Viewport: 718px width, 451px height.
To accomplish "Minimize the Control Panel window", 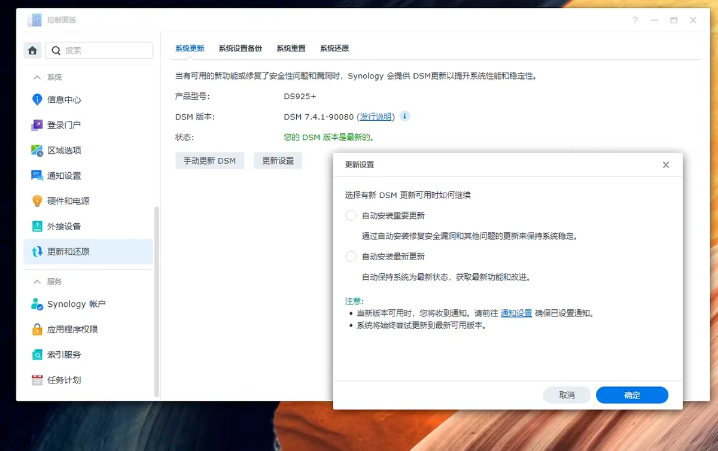I will tap(655, 20).
